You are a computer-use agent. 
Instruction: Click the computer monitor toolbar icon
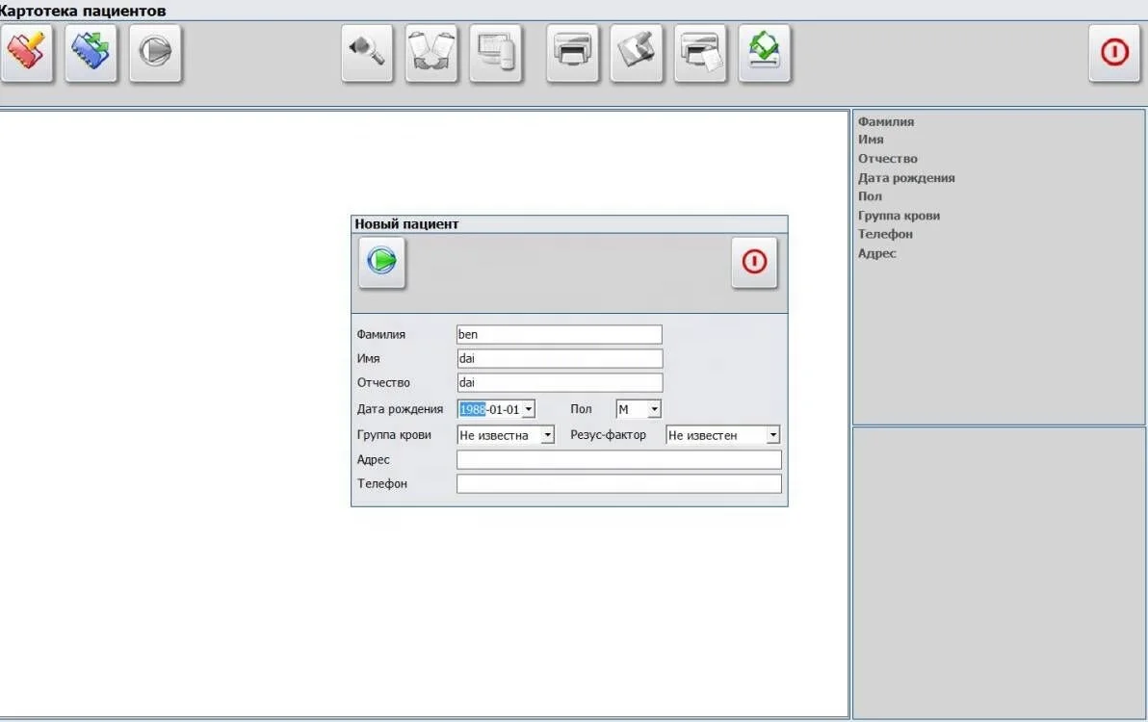pos(496,52)
